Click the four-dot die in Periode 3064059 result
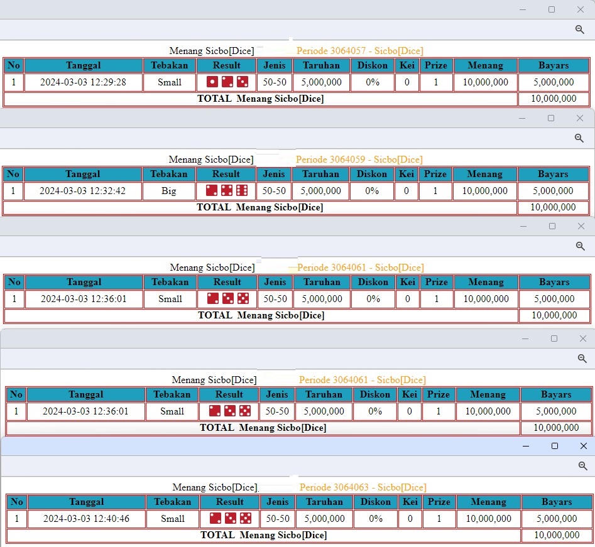Viewport: 595px width, 547px height. pyautogui.click(x=227, y=190)
